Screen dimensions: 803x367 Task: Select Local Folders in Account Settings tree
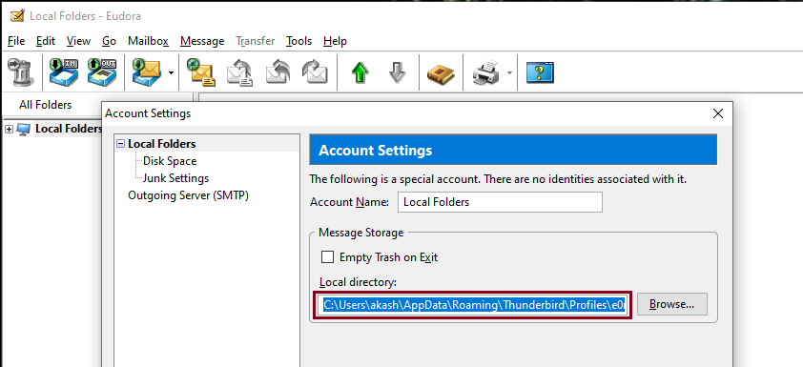click(x=162, y=144)
